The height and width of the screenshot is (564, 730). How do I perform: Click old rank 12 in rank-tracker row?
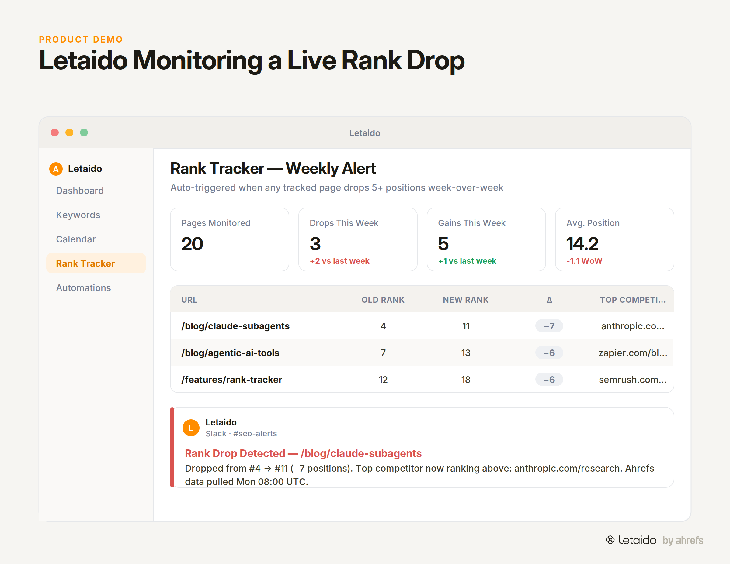[x=383, y=380]
